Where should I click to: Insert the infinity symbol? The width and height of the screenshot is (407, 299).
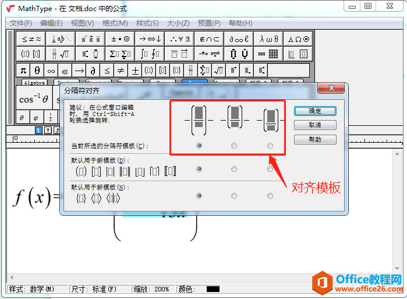51,71
